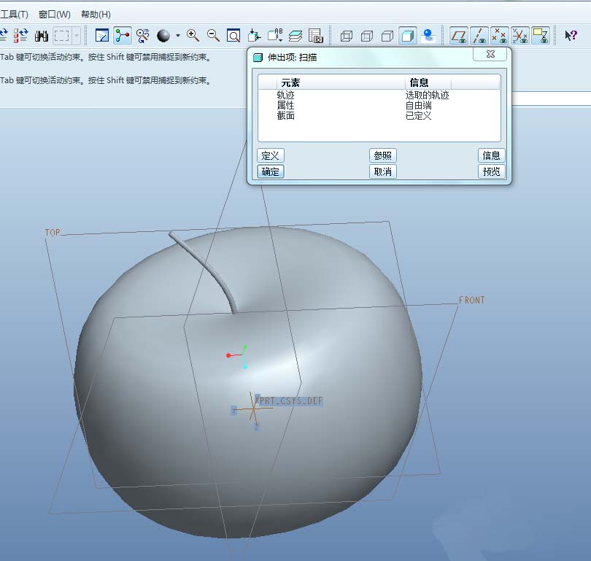Image resolution: width=591 pixels, height=561 pixels.
Task: Toggle datum axes display
Action: (479, 35)
